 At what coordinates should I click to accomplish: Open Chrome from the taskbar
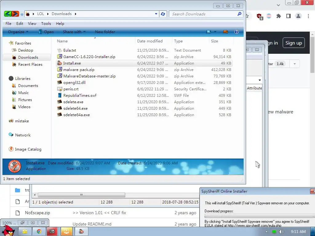coord(39,231)
